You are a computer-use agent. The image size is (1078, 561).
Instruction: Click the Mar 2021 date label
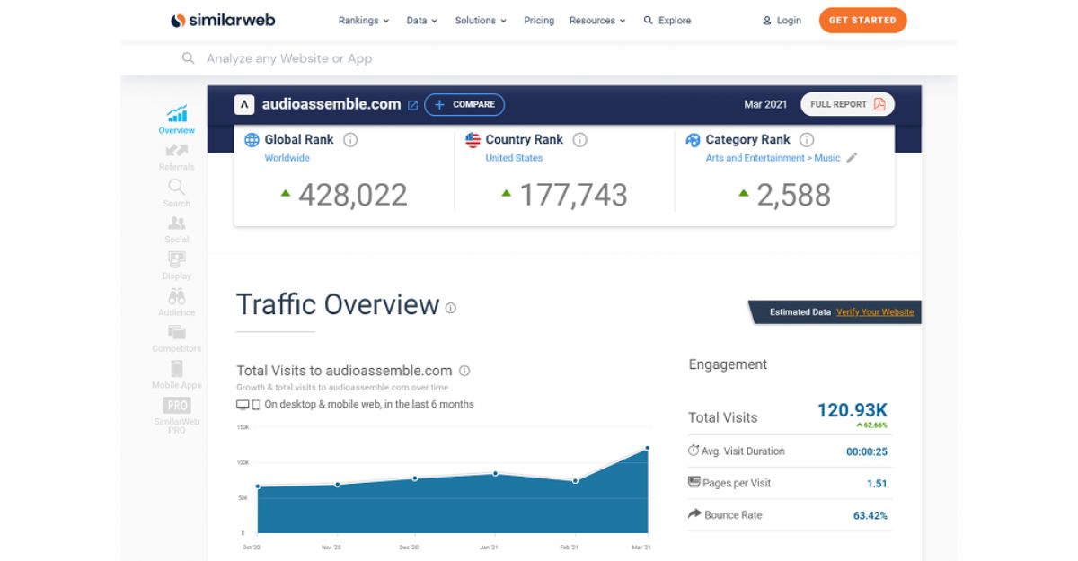point(765,104)
